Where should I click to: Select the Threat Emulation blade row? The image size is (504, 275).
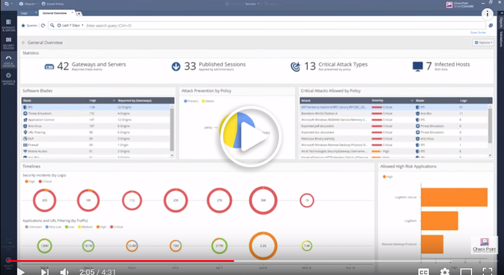pos(96,113)
